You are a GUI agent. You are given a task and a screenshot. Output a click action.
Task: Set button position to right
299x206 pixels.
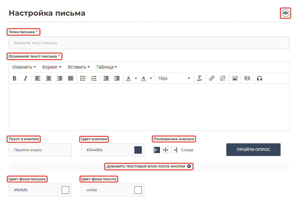click(174, 150)
